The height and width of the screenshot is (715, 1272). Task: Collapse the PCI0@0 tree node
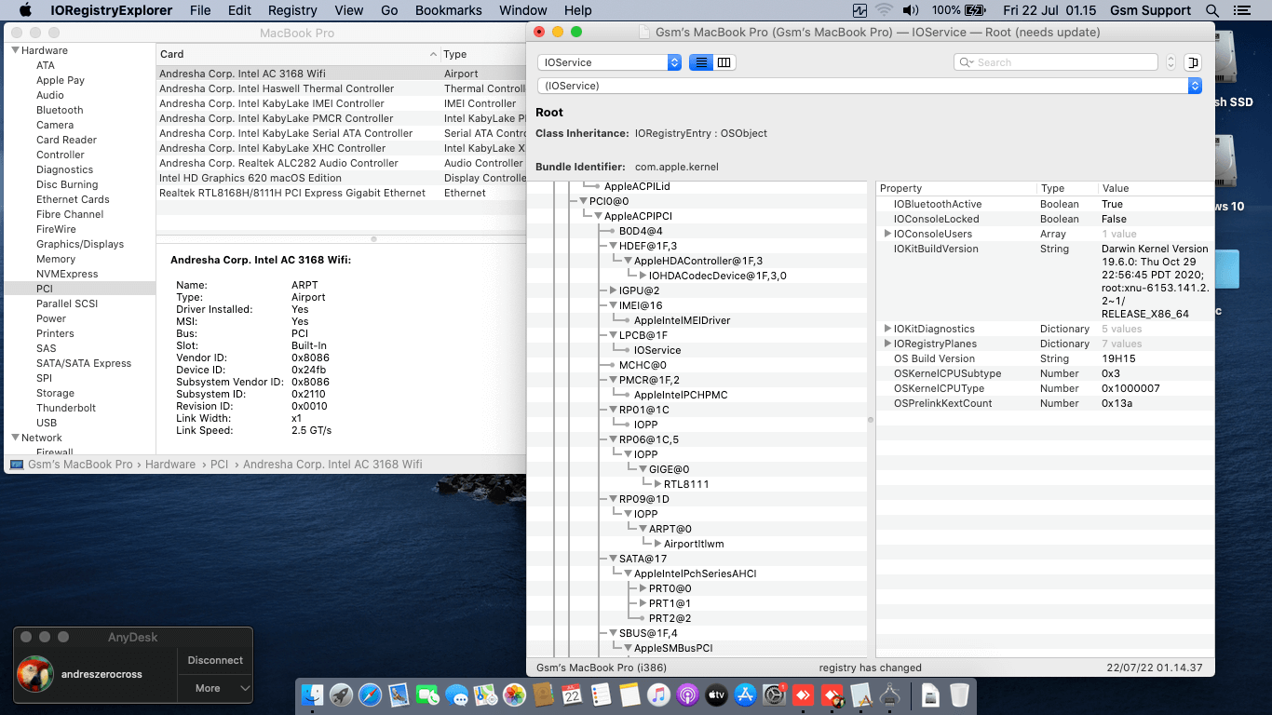point(583,201)
